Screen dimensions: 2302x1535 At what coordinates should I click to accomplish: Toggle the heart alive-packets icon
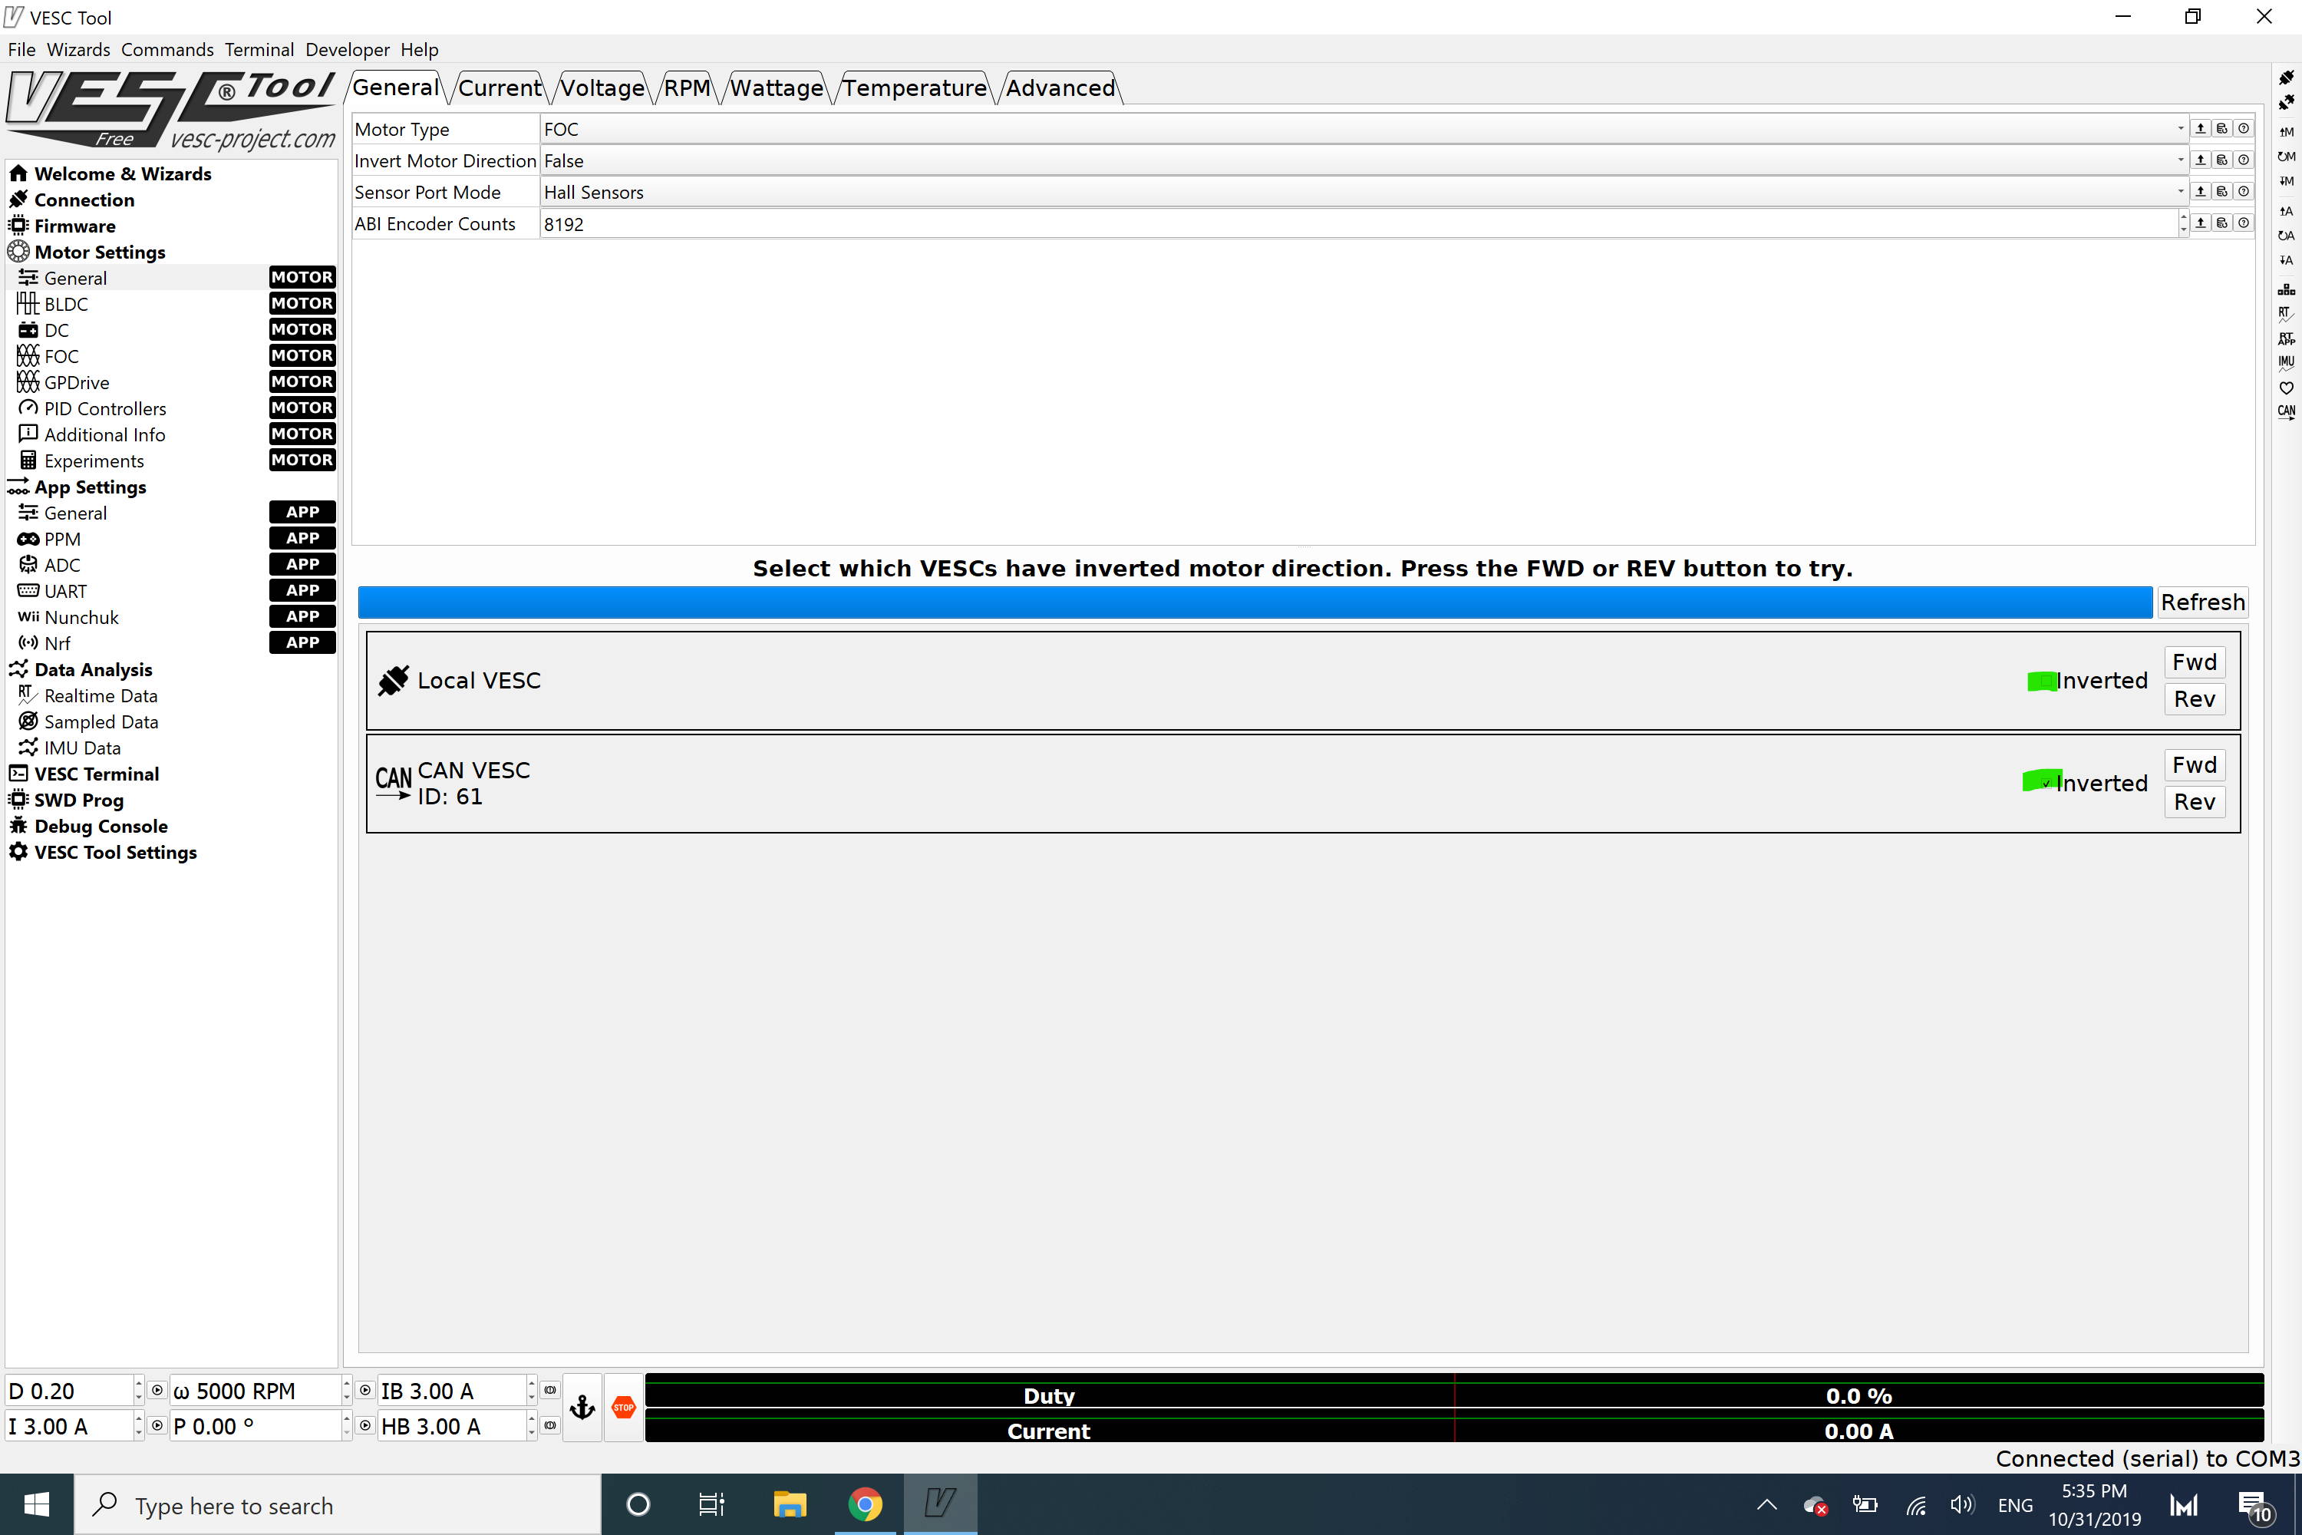pyautogui.click(x=2285, y=388)
